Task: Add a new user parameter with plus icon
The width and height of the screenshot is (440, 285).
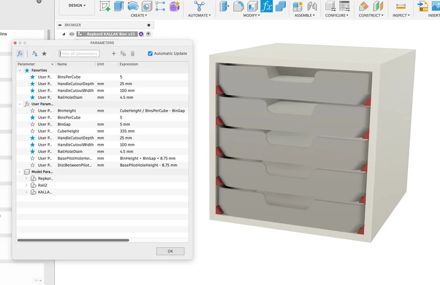Action: point(113,53)
